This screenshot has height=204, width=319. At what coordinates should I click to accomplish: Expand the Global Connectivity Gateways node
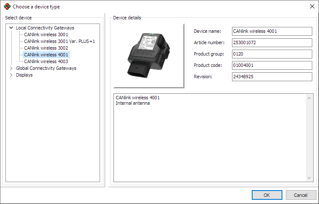point(11,68)
